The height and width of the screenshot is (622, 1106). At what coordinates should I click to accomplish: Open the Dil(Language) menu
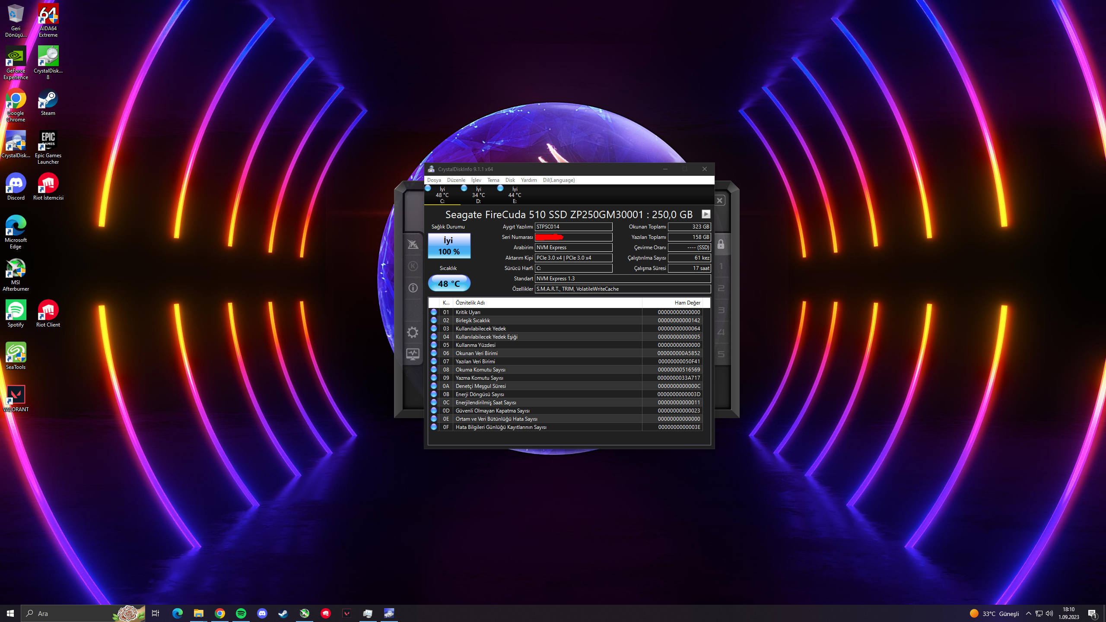[x=559, y=180]
